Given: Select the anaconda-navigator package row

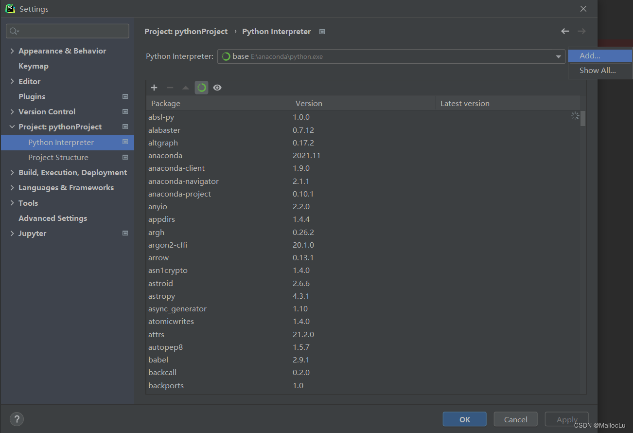Looking at the screenshot, I should click(x=363, y=181).
